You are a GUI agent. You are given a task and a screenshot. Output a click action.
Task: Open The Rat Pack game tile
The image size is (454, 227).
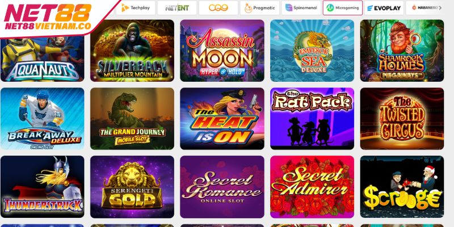pos(312,119)
